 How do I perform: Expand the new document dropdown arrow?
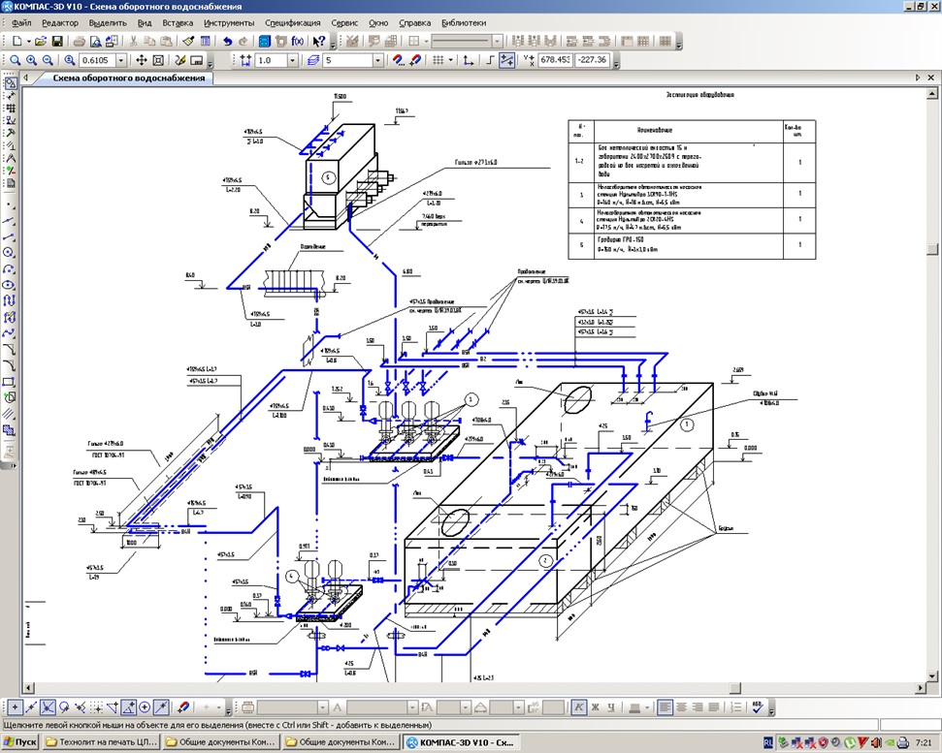(x=28, y=42)
